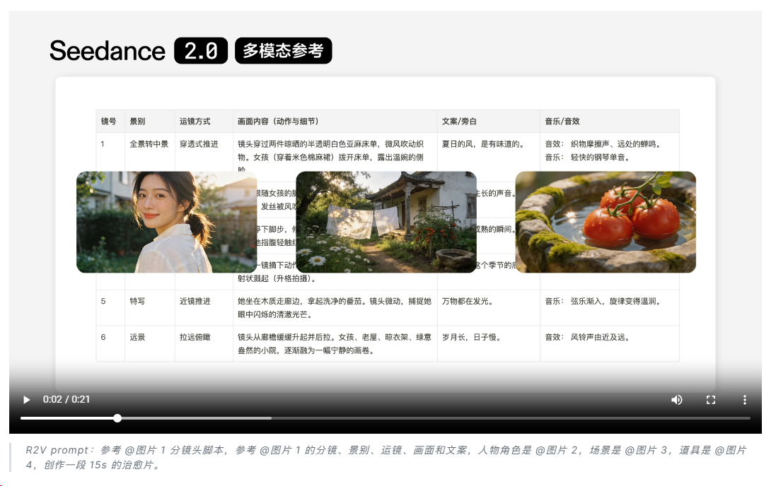Click the 全景转中景 cell

coord(149,144)
